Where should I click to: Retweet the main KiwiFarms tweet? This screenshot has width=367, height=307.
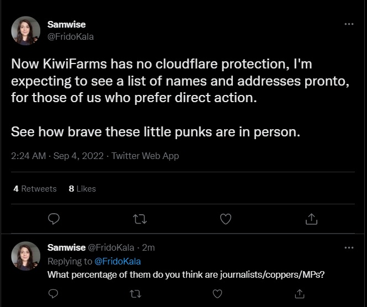pyautogui.click(x=139, y=219)
